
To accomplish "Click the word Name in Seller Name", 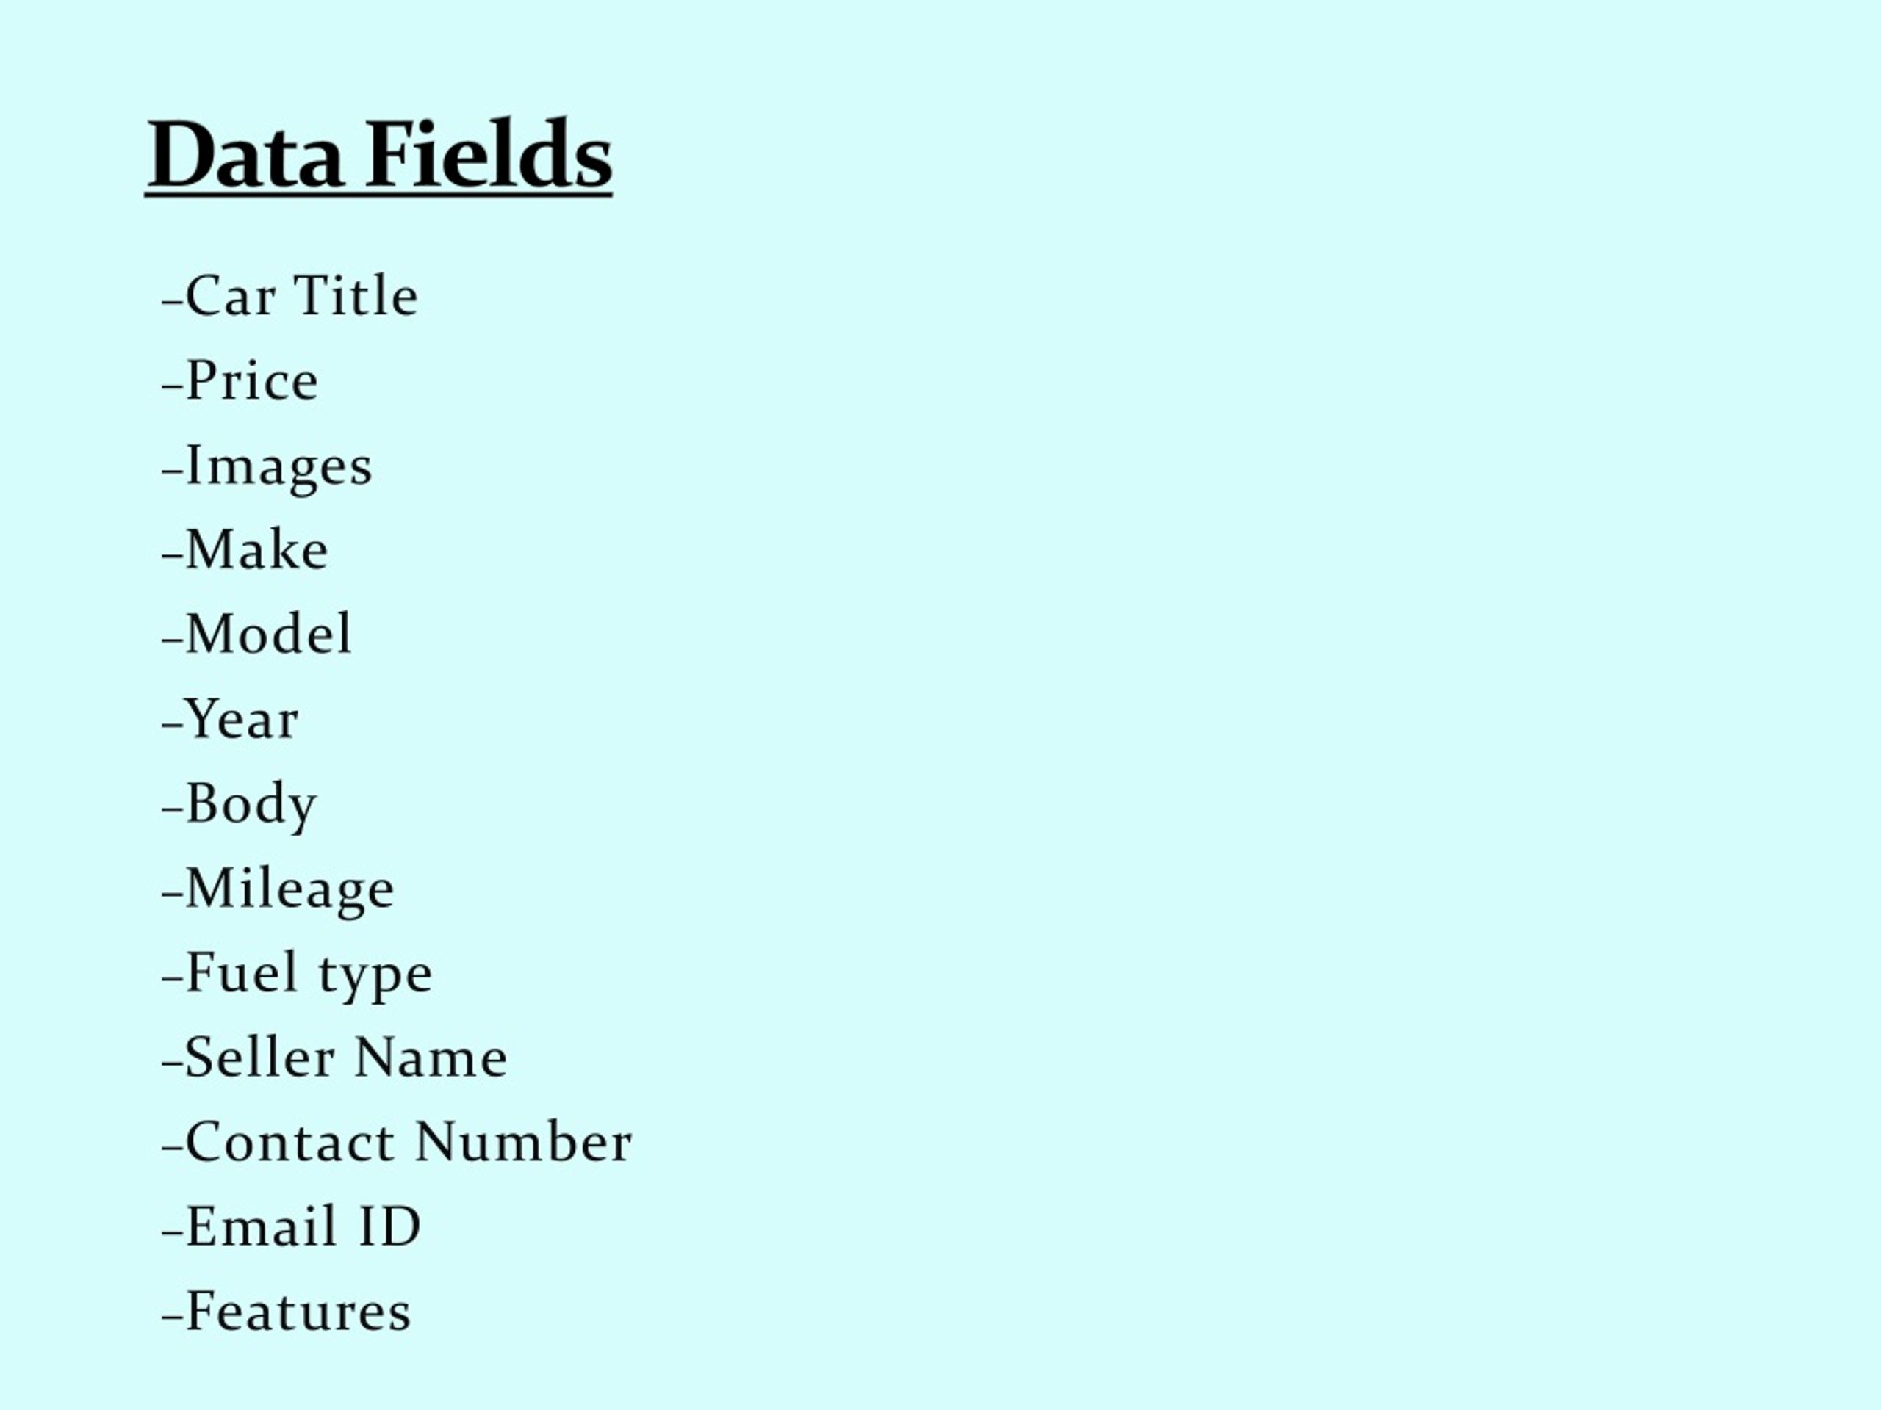I will tap(431, 1058).
